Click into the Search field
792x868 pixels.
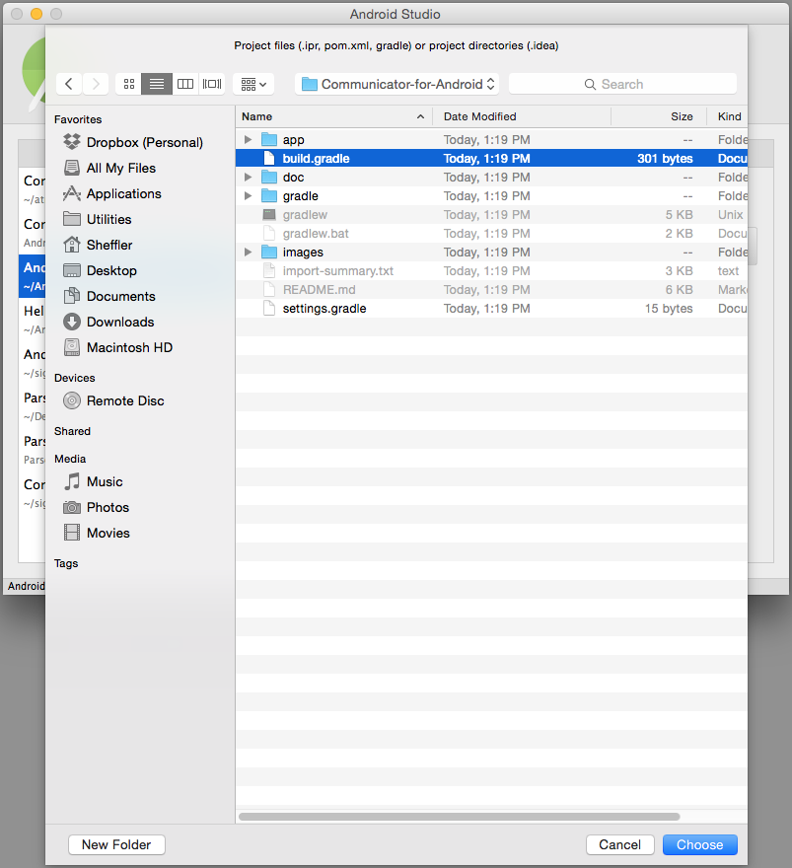622,84
